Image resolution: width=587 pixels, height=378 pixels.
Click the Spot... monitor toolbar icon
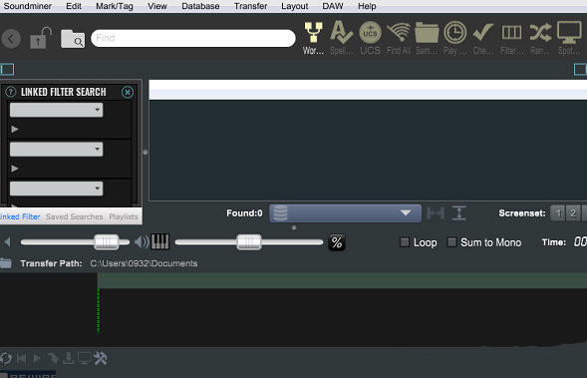click(569, 38)
